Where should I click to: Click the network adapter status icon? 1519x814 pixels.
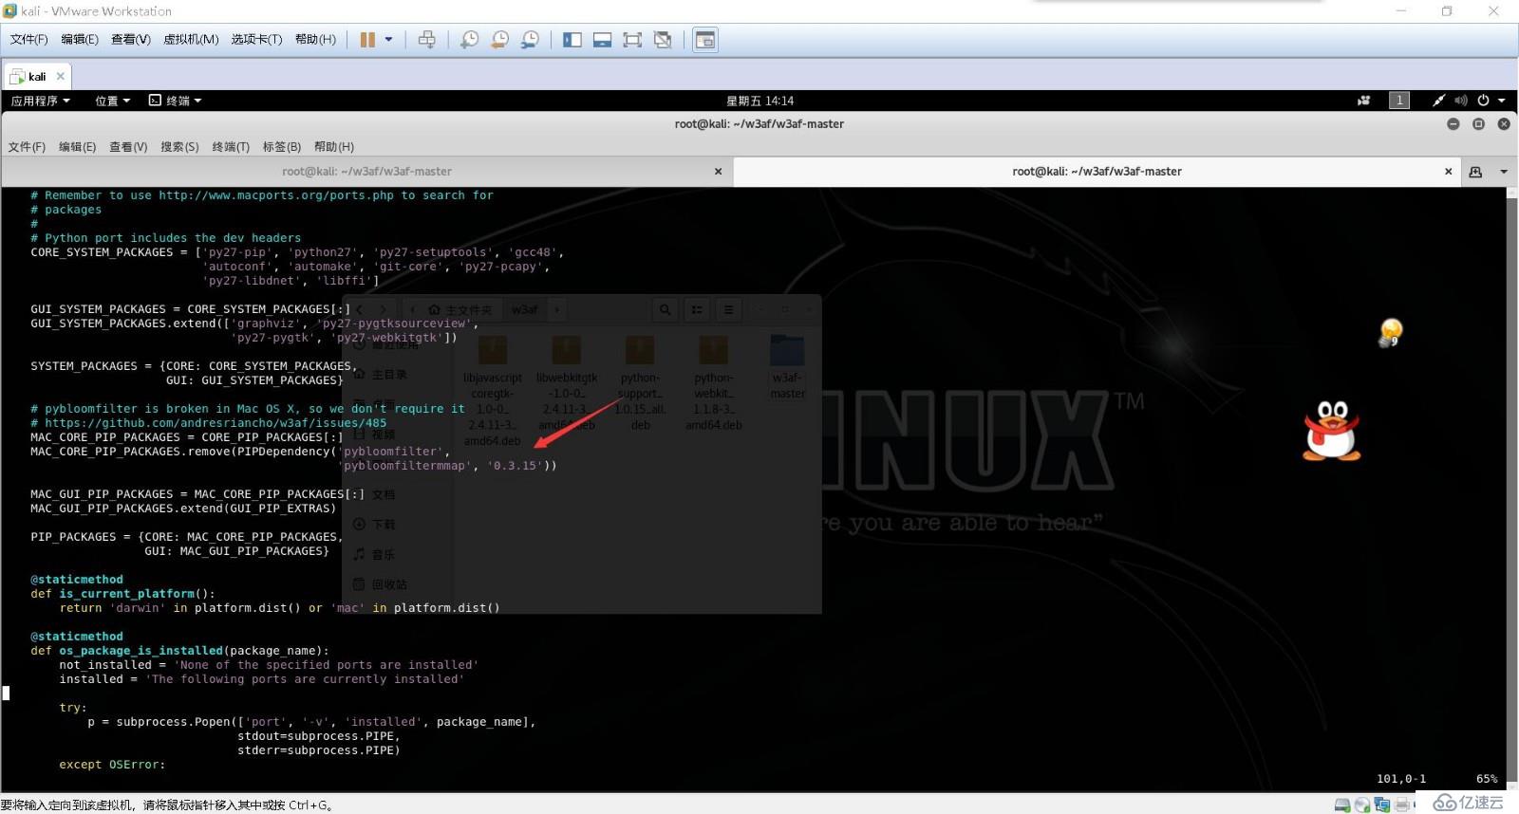pyautogui.click(x=1382, y=805)
